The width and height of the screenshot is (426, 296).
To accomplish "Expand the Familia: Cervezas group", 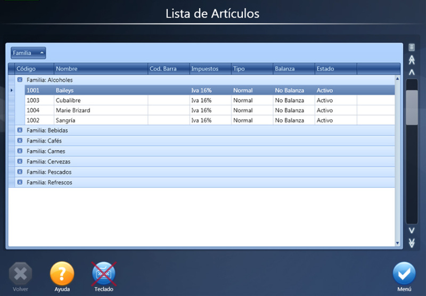I will click(20, 161).
